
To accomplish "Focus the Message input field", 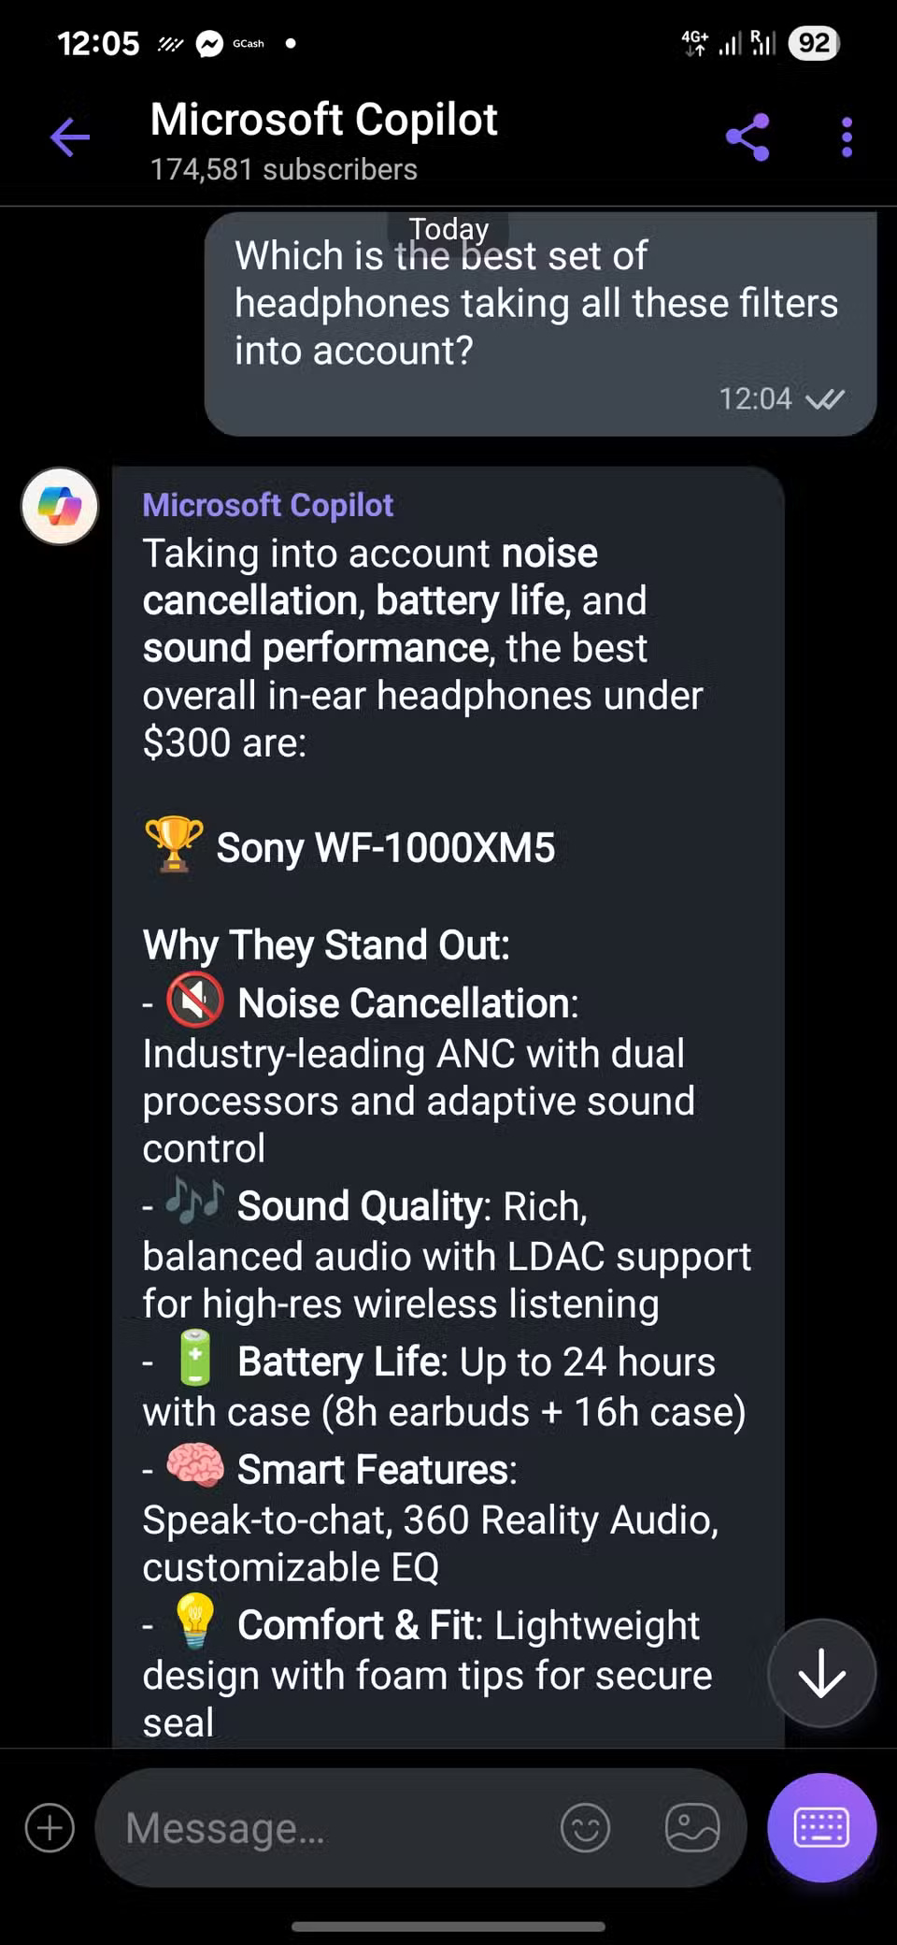I will point(327,1827).
